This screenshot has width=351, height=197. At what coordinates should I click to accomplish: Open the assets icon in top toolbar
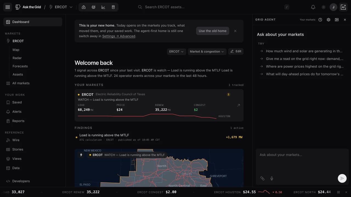(x=113, y=7)
